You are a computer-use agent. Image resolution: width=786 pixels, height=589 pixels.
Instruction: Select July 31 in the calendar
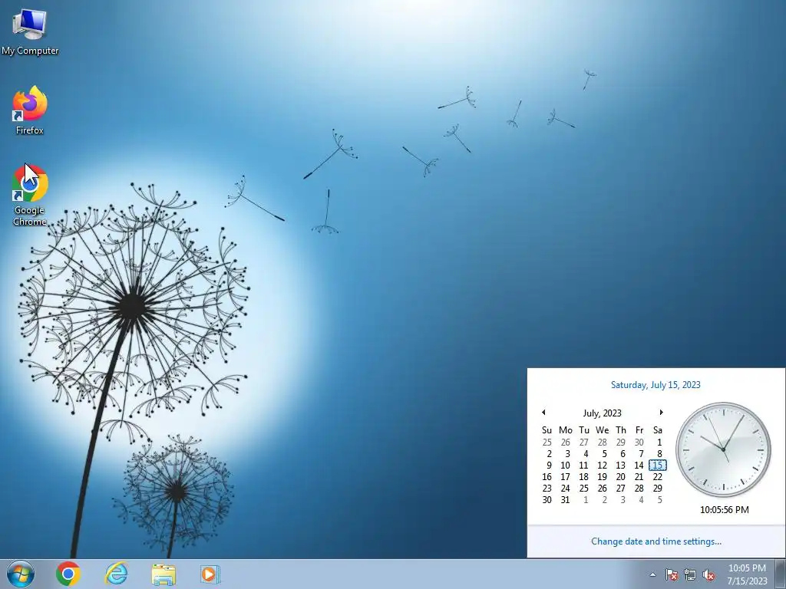point(566,500)
